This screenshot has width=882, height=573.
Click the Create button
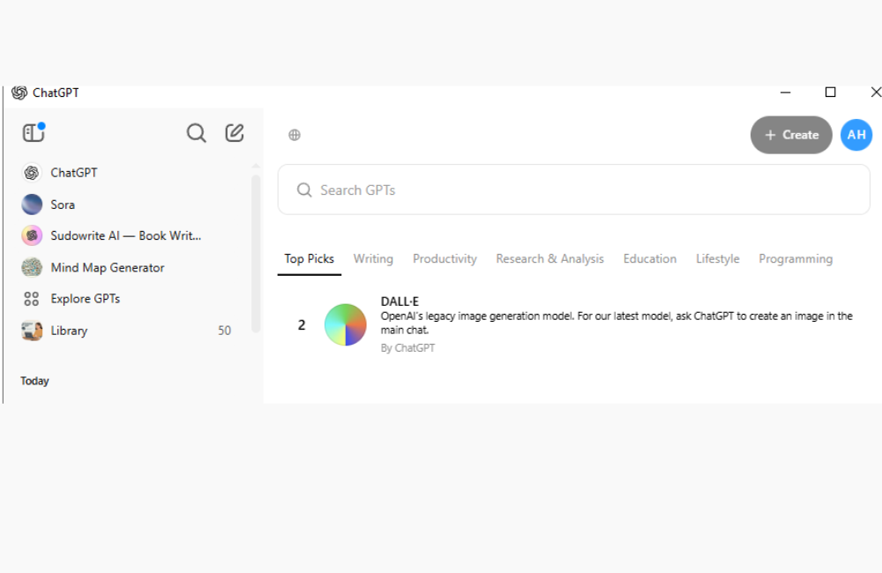[x=791, y=135]
